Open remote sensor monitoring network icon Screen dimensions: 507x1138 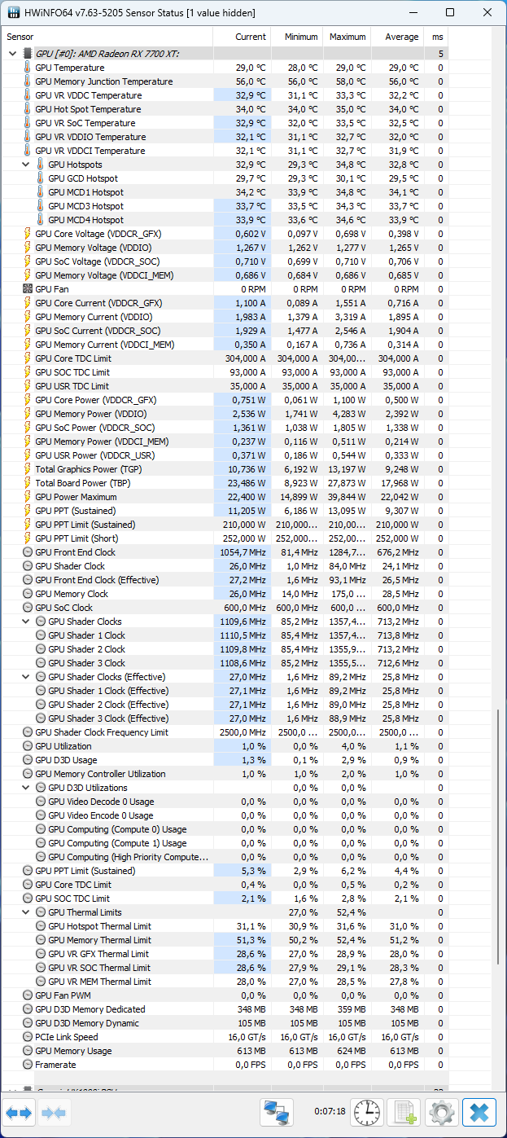[x=277, y=1112]
